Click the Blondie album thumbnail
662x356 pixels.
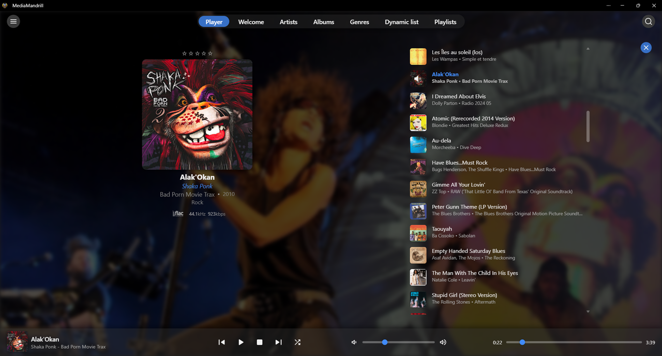pos(418,123)
